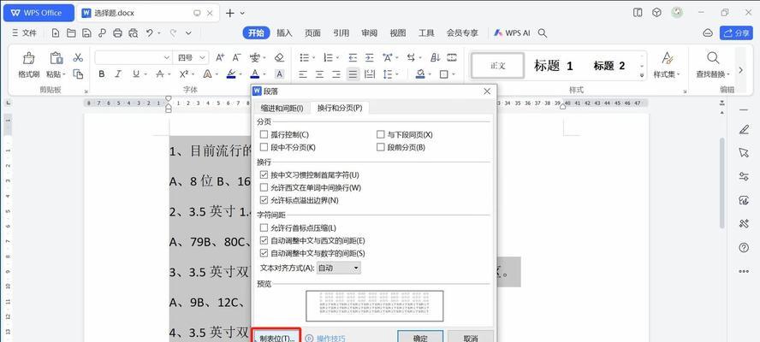Uncheck 自动调整中文与数字的间距(S)
This screenshot has width=760, height=342.
pos(264,253)
